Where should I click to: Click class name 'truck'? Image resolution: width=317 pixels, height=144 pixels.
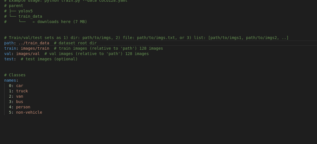coord(22,91)
